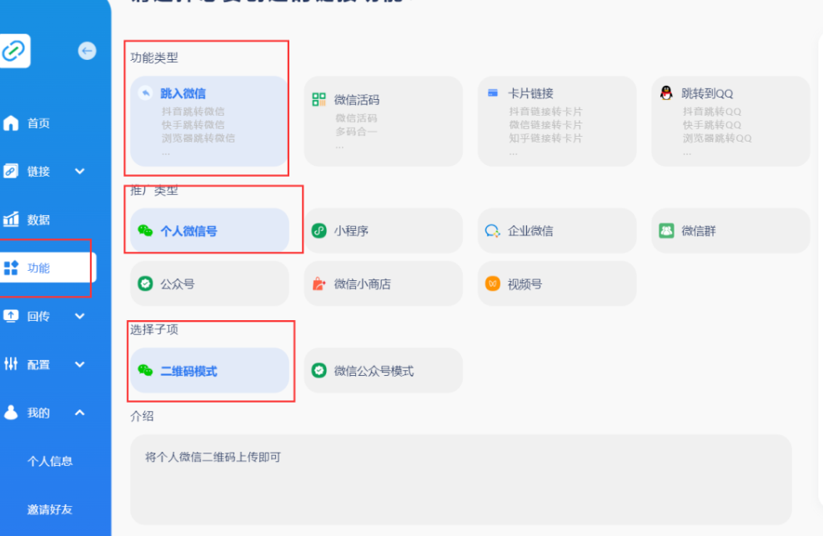Choose 个人微信号 promotion type
Screen dimensions: 823x536
[209, 231]
